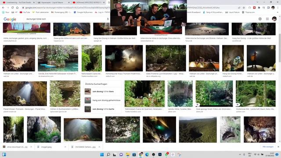Click the red extension icon in toolbar
The image size is (281, 158).
[254, 8]
